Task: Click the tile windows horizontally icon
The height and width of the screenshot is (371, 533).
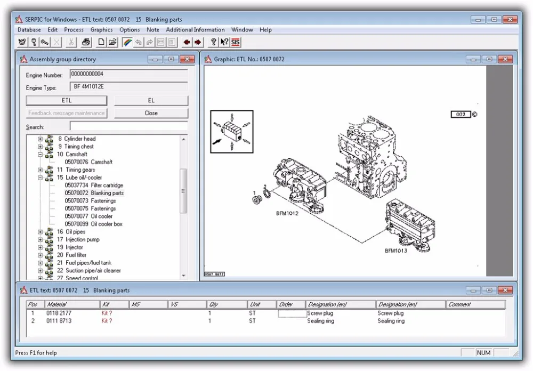Action: click(x=161, y=42)
